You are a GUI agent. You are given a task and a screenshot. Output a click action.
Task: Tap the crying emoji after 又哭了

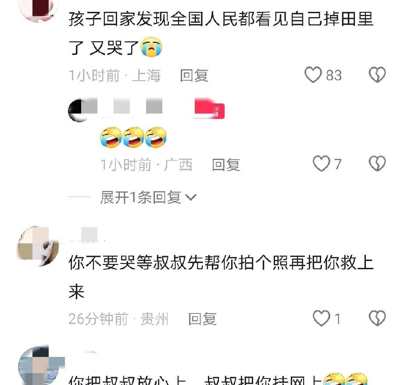[151, 47]
